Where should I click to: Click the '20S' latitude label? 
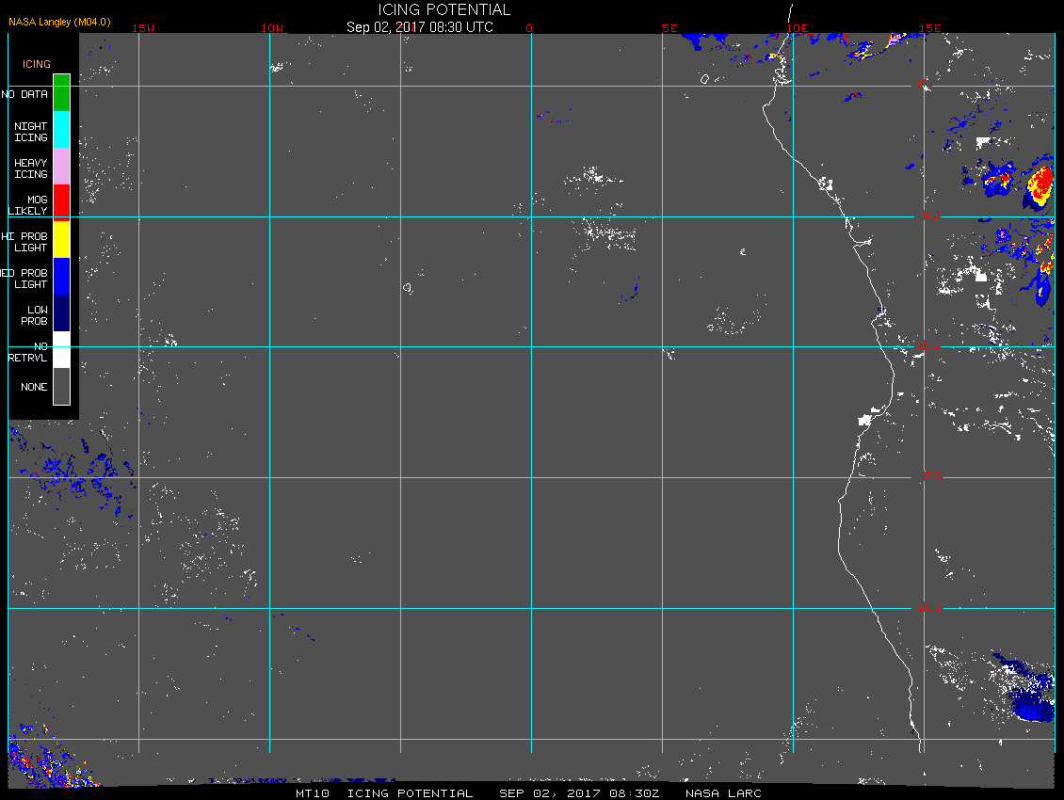[x=930, y=607]
